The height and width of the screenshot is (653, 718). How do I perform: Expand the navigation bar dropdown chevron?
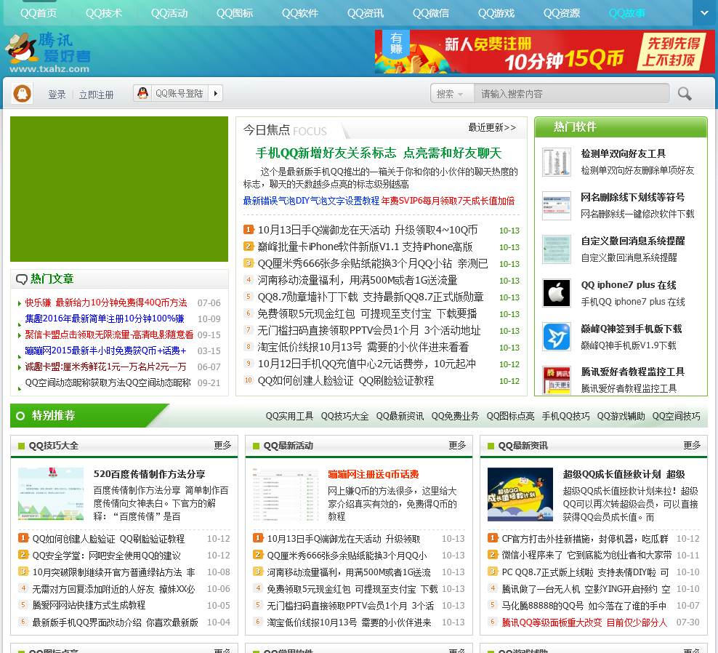tap(705, 13)
